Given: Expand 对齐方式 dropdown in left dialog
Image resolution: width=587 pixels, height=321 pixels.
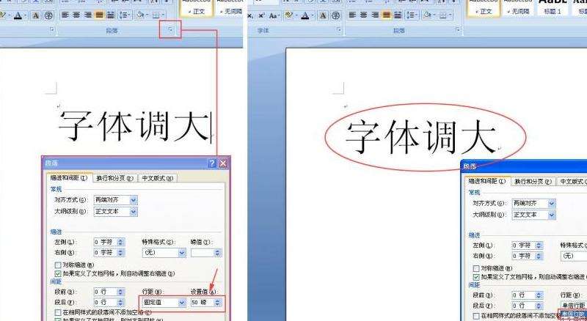Looking at the screenshot, I should point(133,199).
